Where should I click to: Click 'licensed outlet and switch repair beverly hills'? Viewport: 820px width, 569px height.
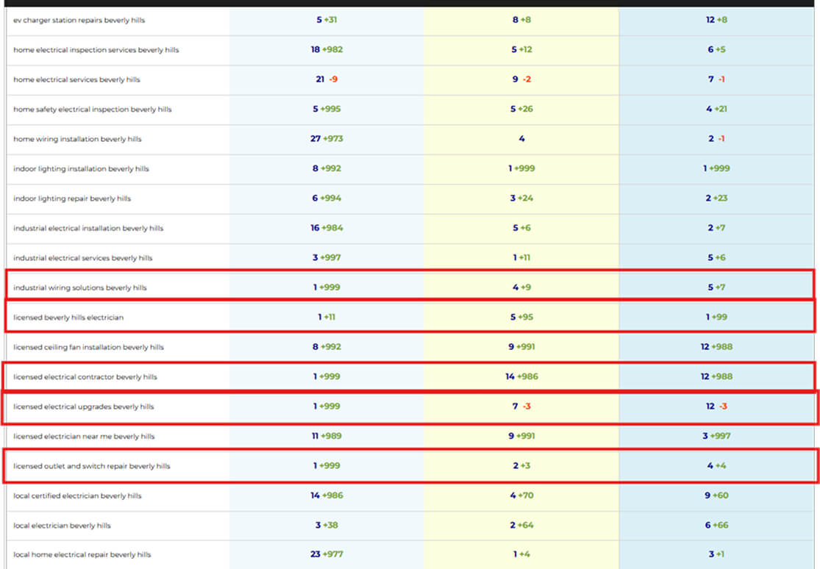[x=91, y=466]
